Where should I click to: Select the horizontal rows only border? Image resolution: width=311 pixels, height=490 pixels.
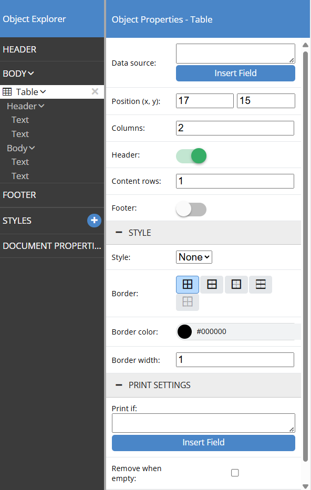pyautogui.click(x=261, y=284)
